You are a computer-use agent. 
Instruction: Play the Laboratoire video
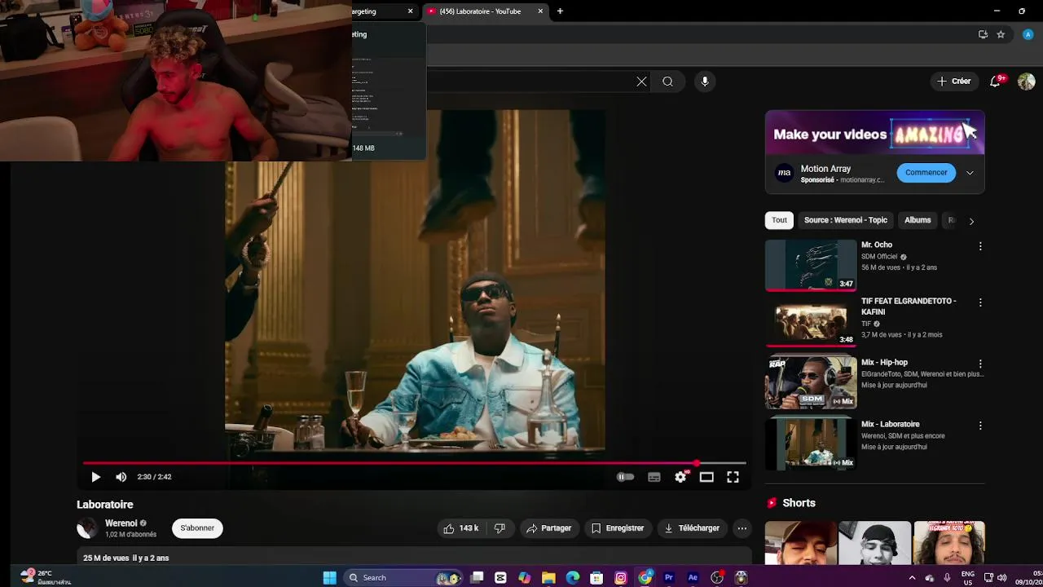pos(95,477)
